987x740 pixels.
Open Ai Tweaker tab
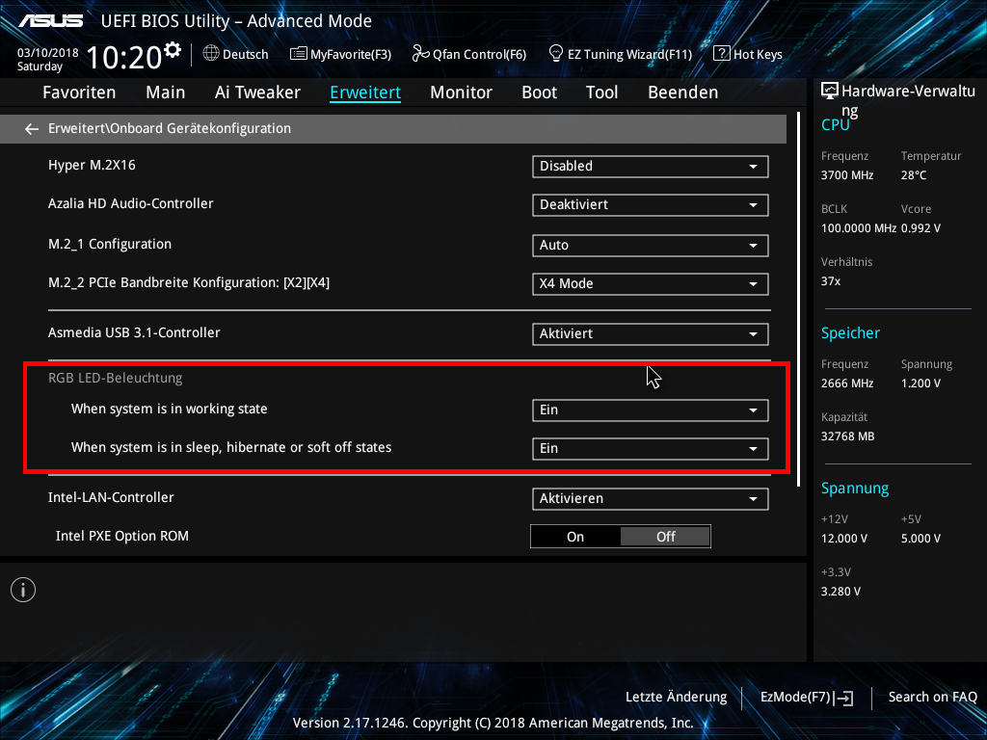pyautogui.click(x=257, y=92)
